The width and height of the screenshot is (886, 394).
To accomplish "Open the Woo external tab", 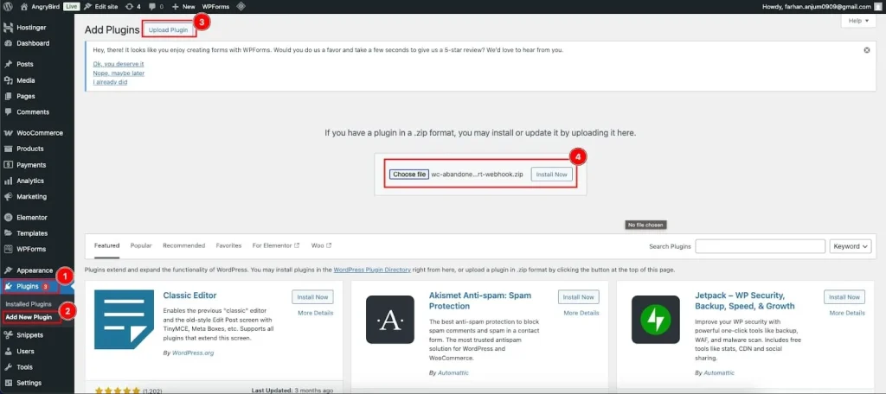I will (321, 245).
